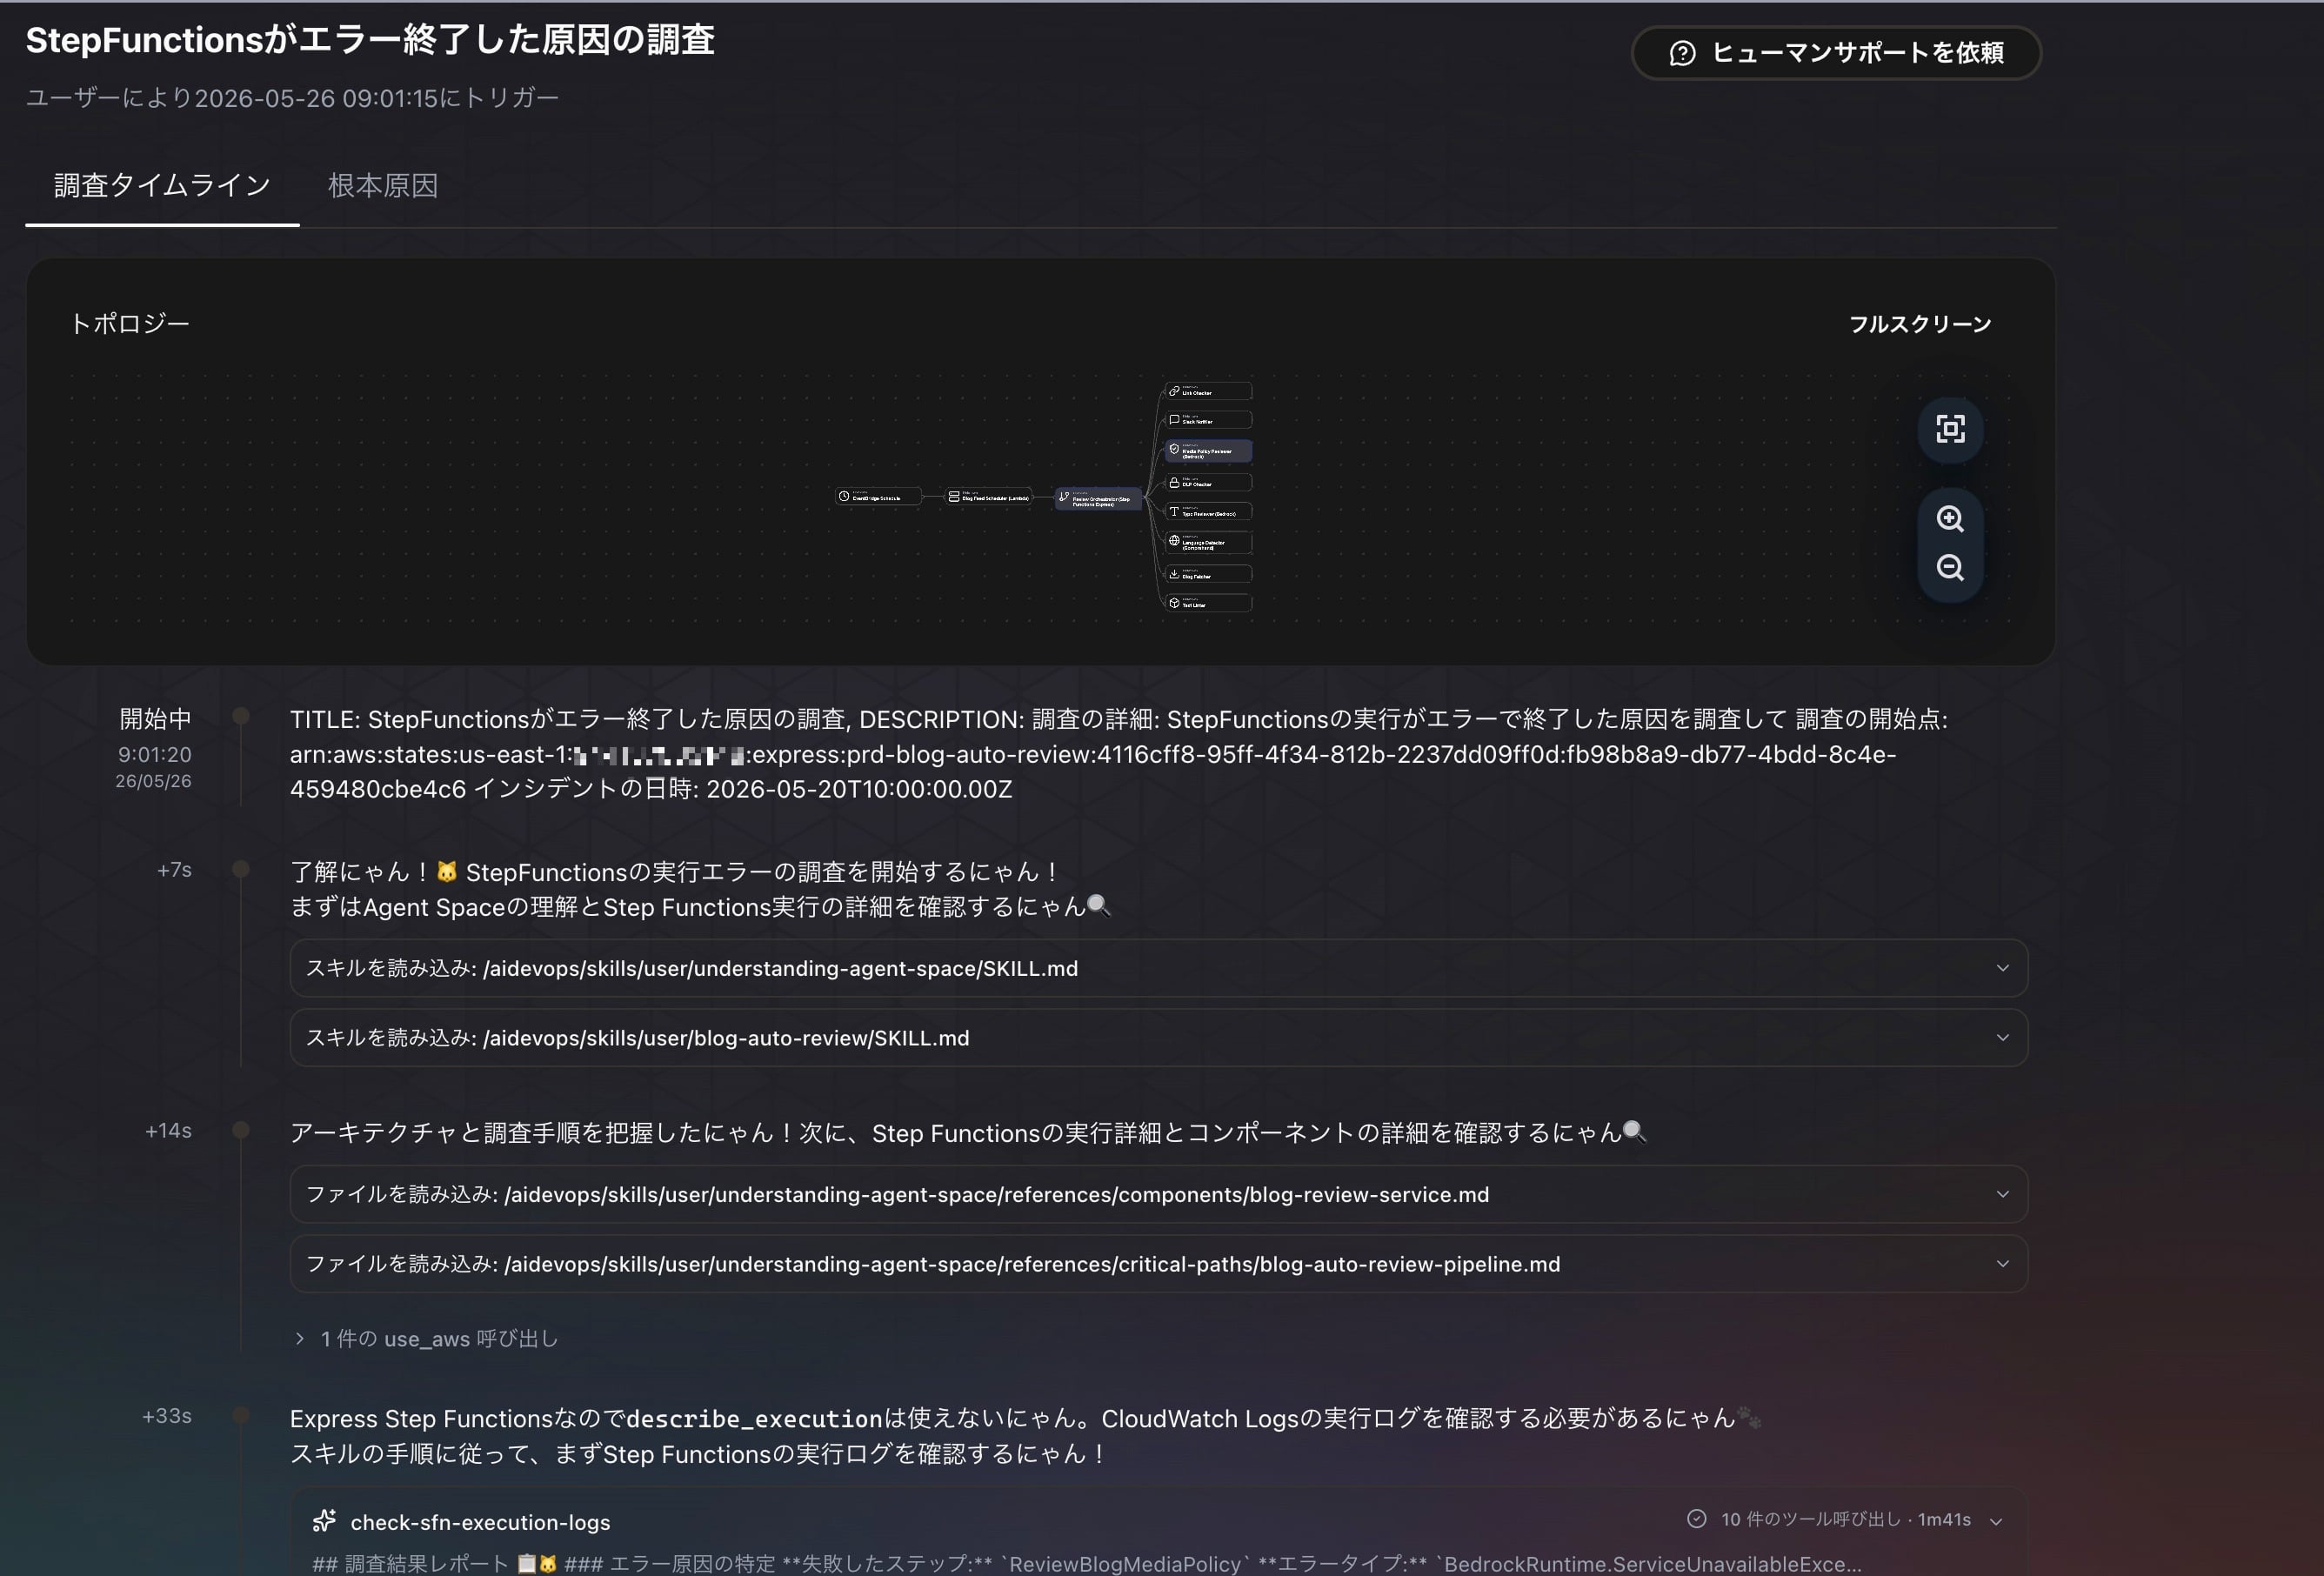Click the check-sfn-execution-logs title
The height and width of the screenshot is (1576, 2324).
(480, 1522)
